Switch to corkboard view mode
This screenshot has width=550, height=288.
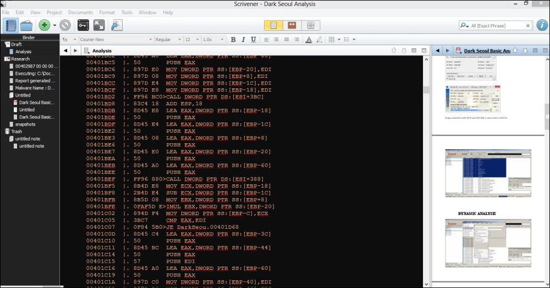click(292, 25)
